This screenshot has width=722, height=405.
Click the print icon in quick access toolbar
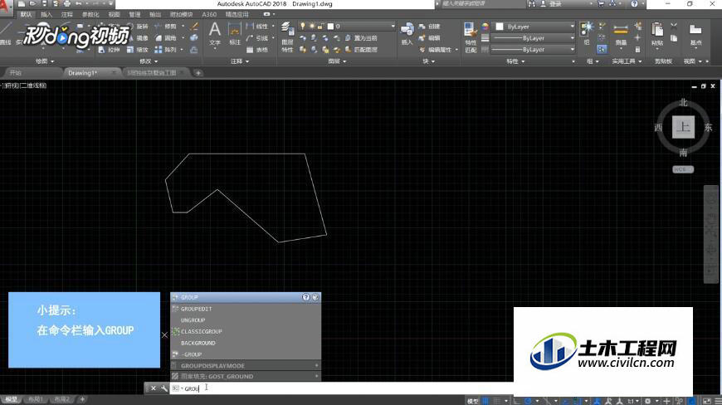(x=67, y=3)
